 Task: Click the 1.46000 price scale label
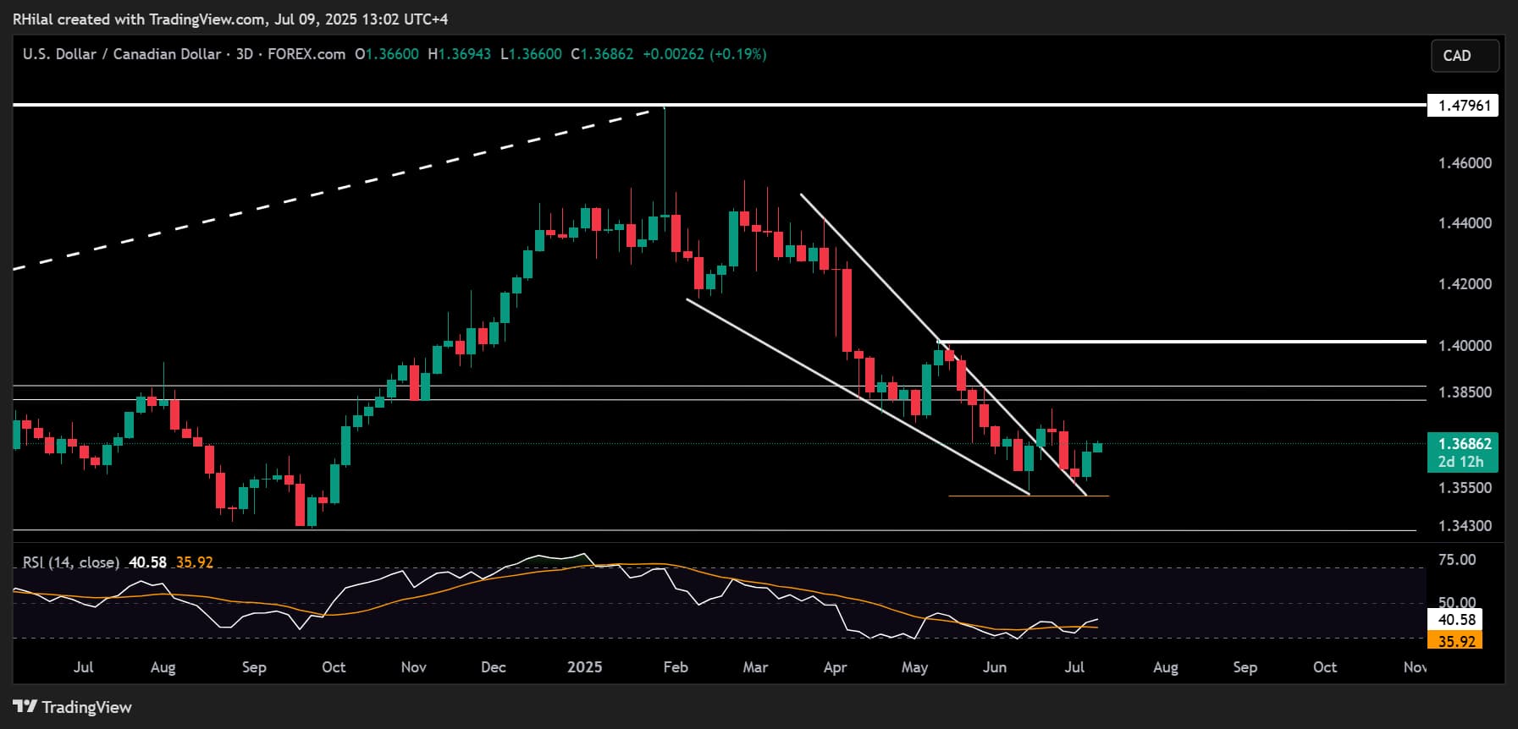1465,163
